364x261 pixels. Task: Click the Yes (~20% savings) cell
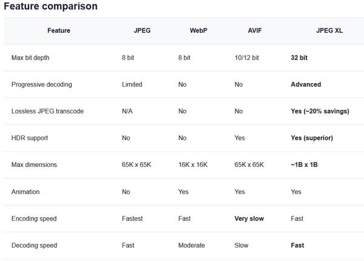point(320,111)
